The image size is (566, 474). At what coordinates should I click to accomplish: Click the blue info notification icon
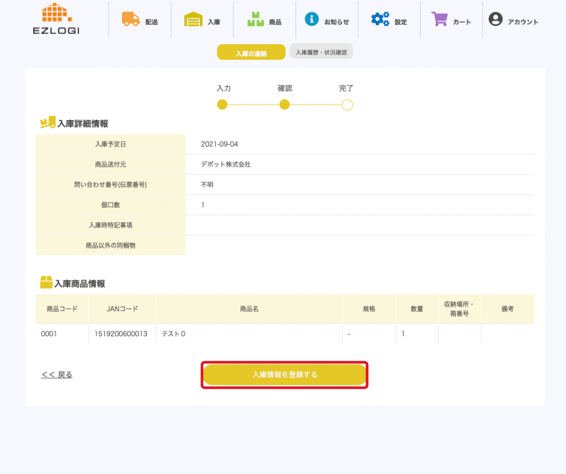[312, 19]
